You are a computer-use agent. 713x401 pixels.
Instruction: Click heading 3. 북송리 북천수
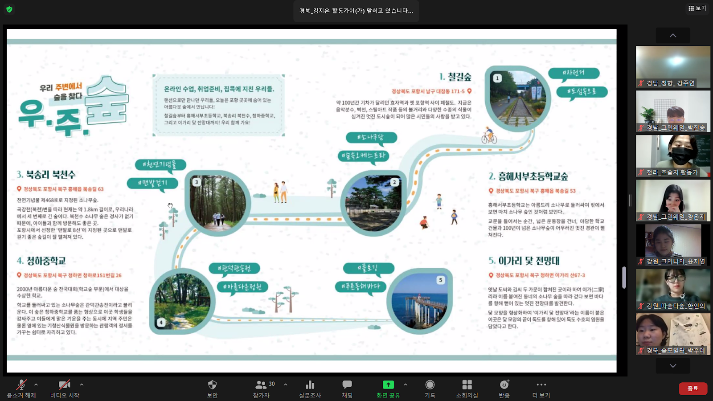(x=46, y=174)
